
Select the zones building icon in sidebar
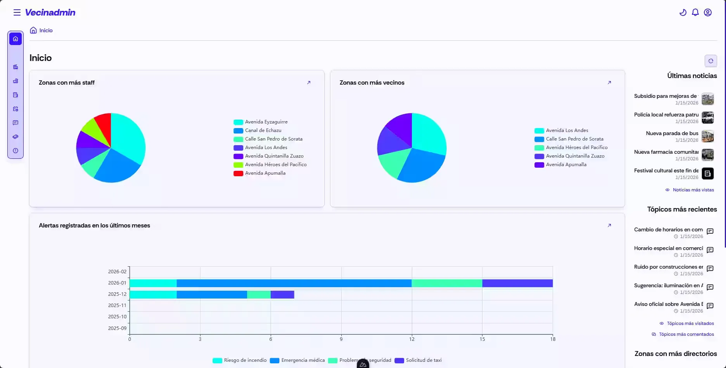pyautogui.click(x=16, y=66)
